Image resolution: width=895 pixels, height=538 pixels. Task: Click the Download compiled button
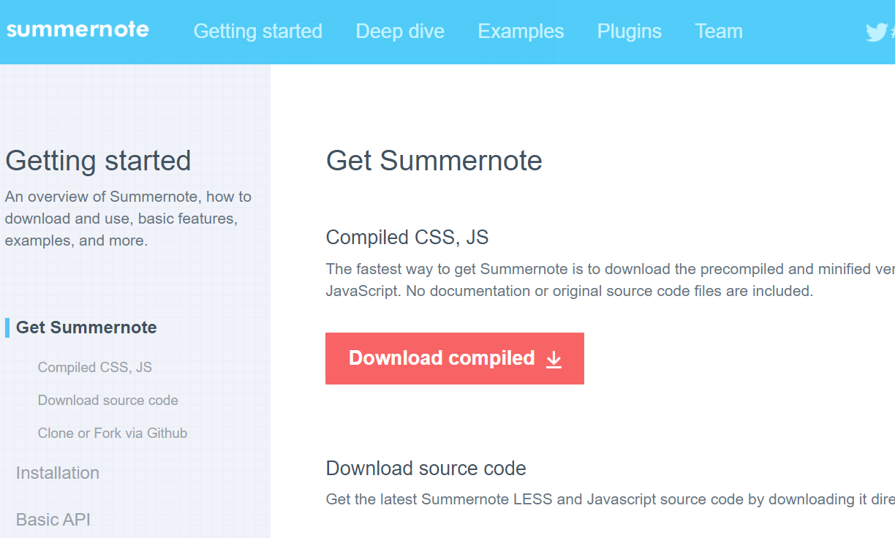click(455, 358)
